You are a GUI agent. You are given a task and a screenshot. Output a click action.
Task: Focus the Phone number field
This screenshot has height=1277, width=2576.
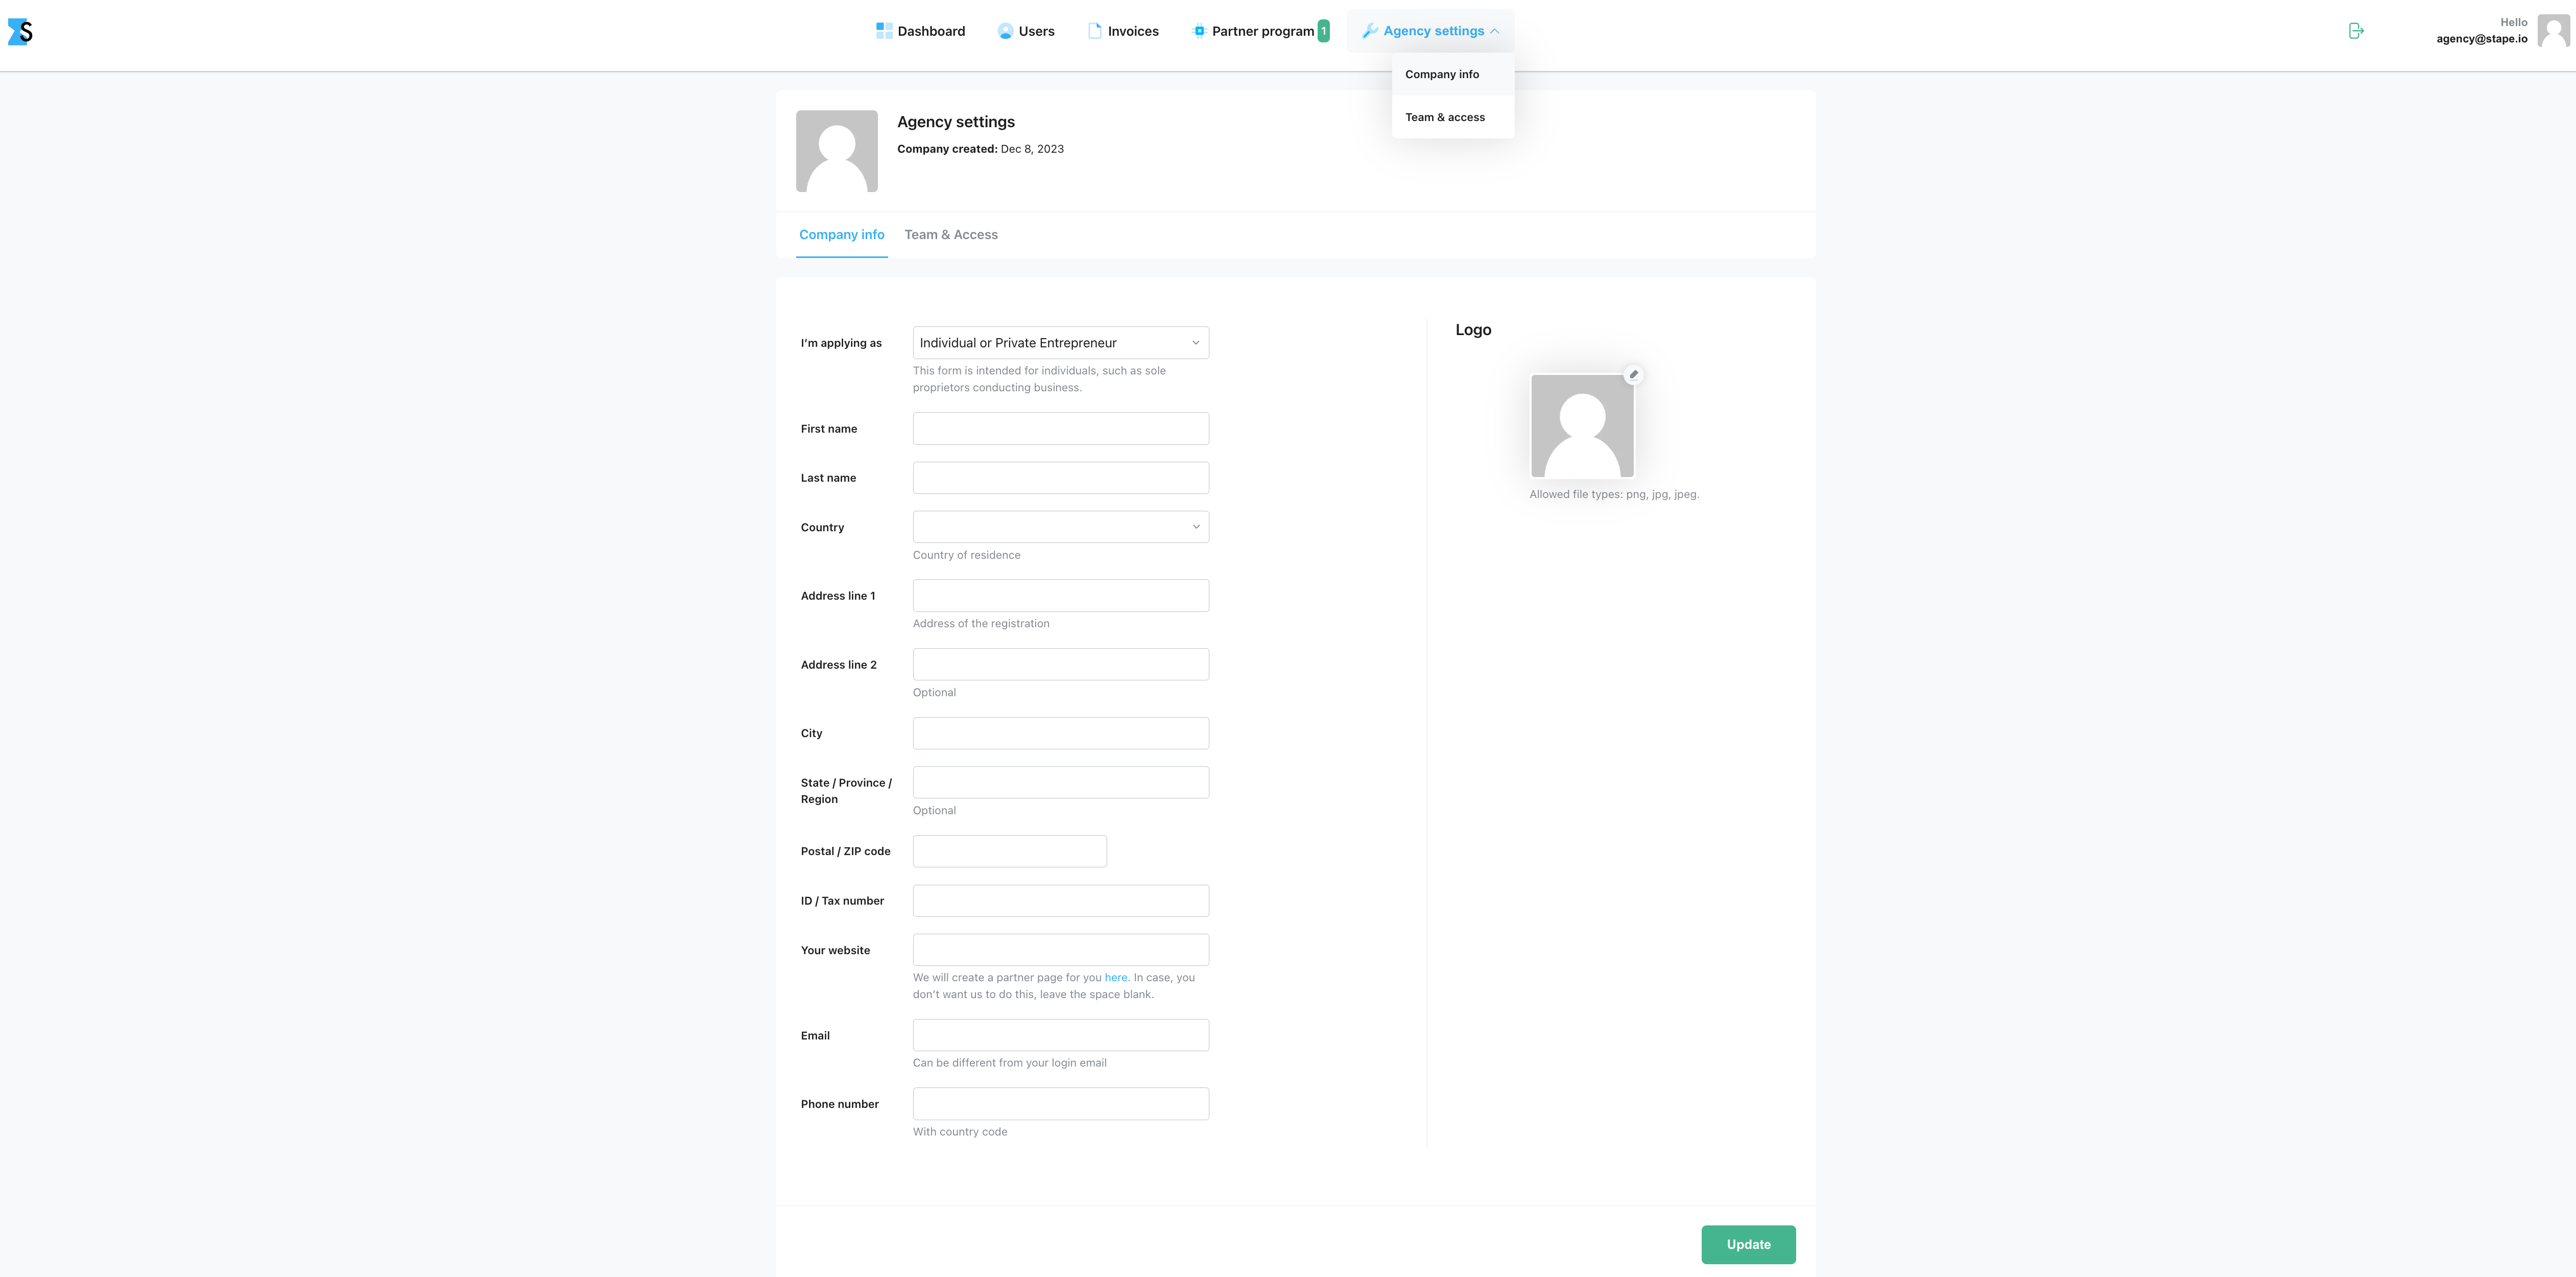click(1060, 1104)
